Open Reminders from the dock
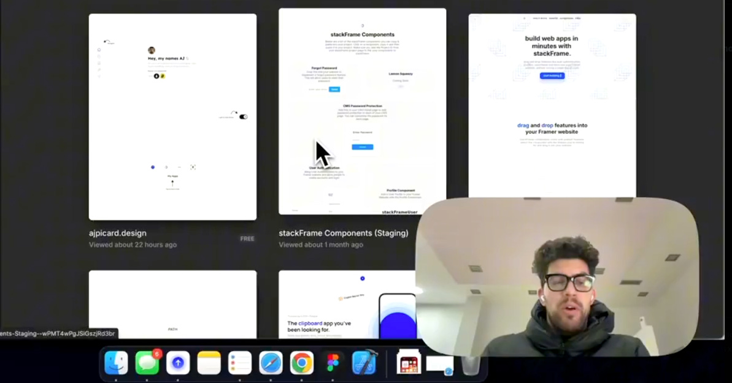 point(240,363)
